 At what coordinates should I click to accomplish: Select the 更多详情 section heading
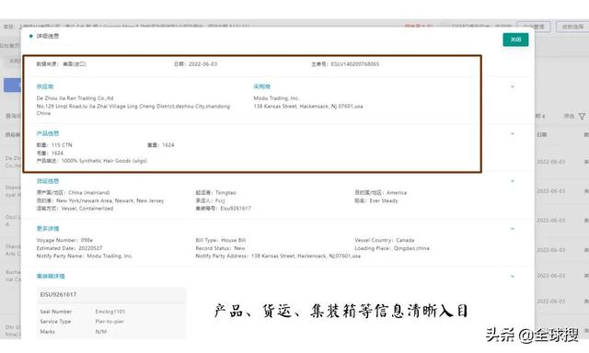coord(48,229)
